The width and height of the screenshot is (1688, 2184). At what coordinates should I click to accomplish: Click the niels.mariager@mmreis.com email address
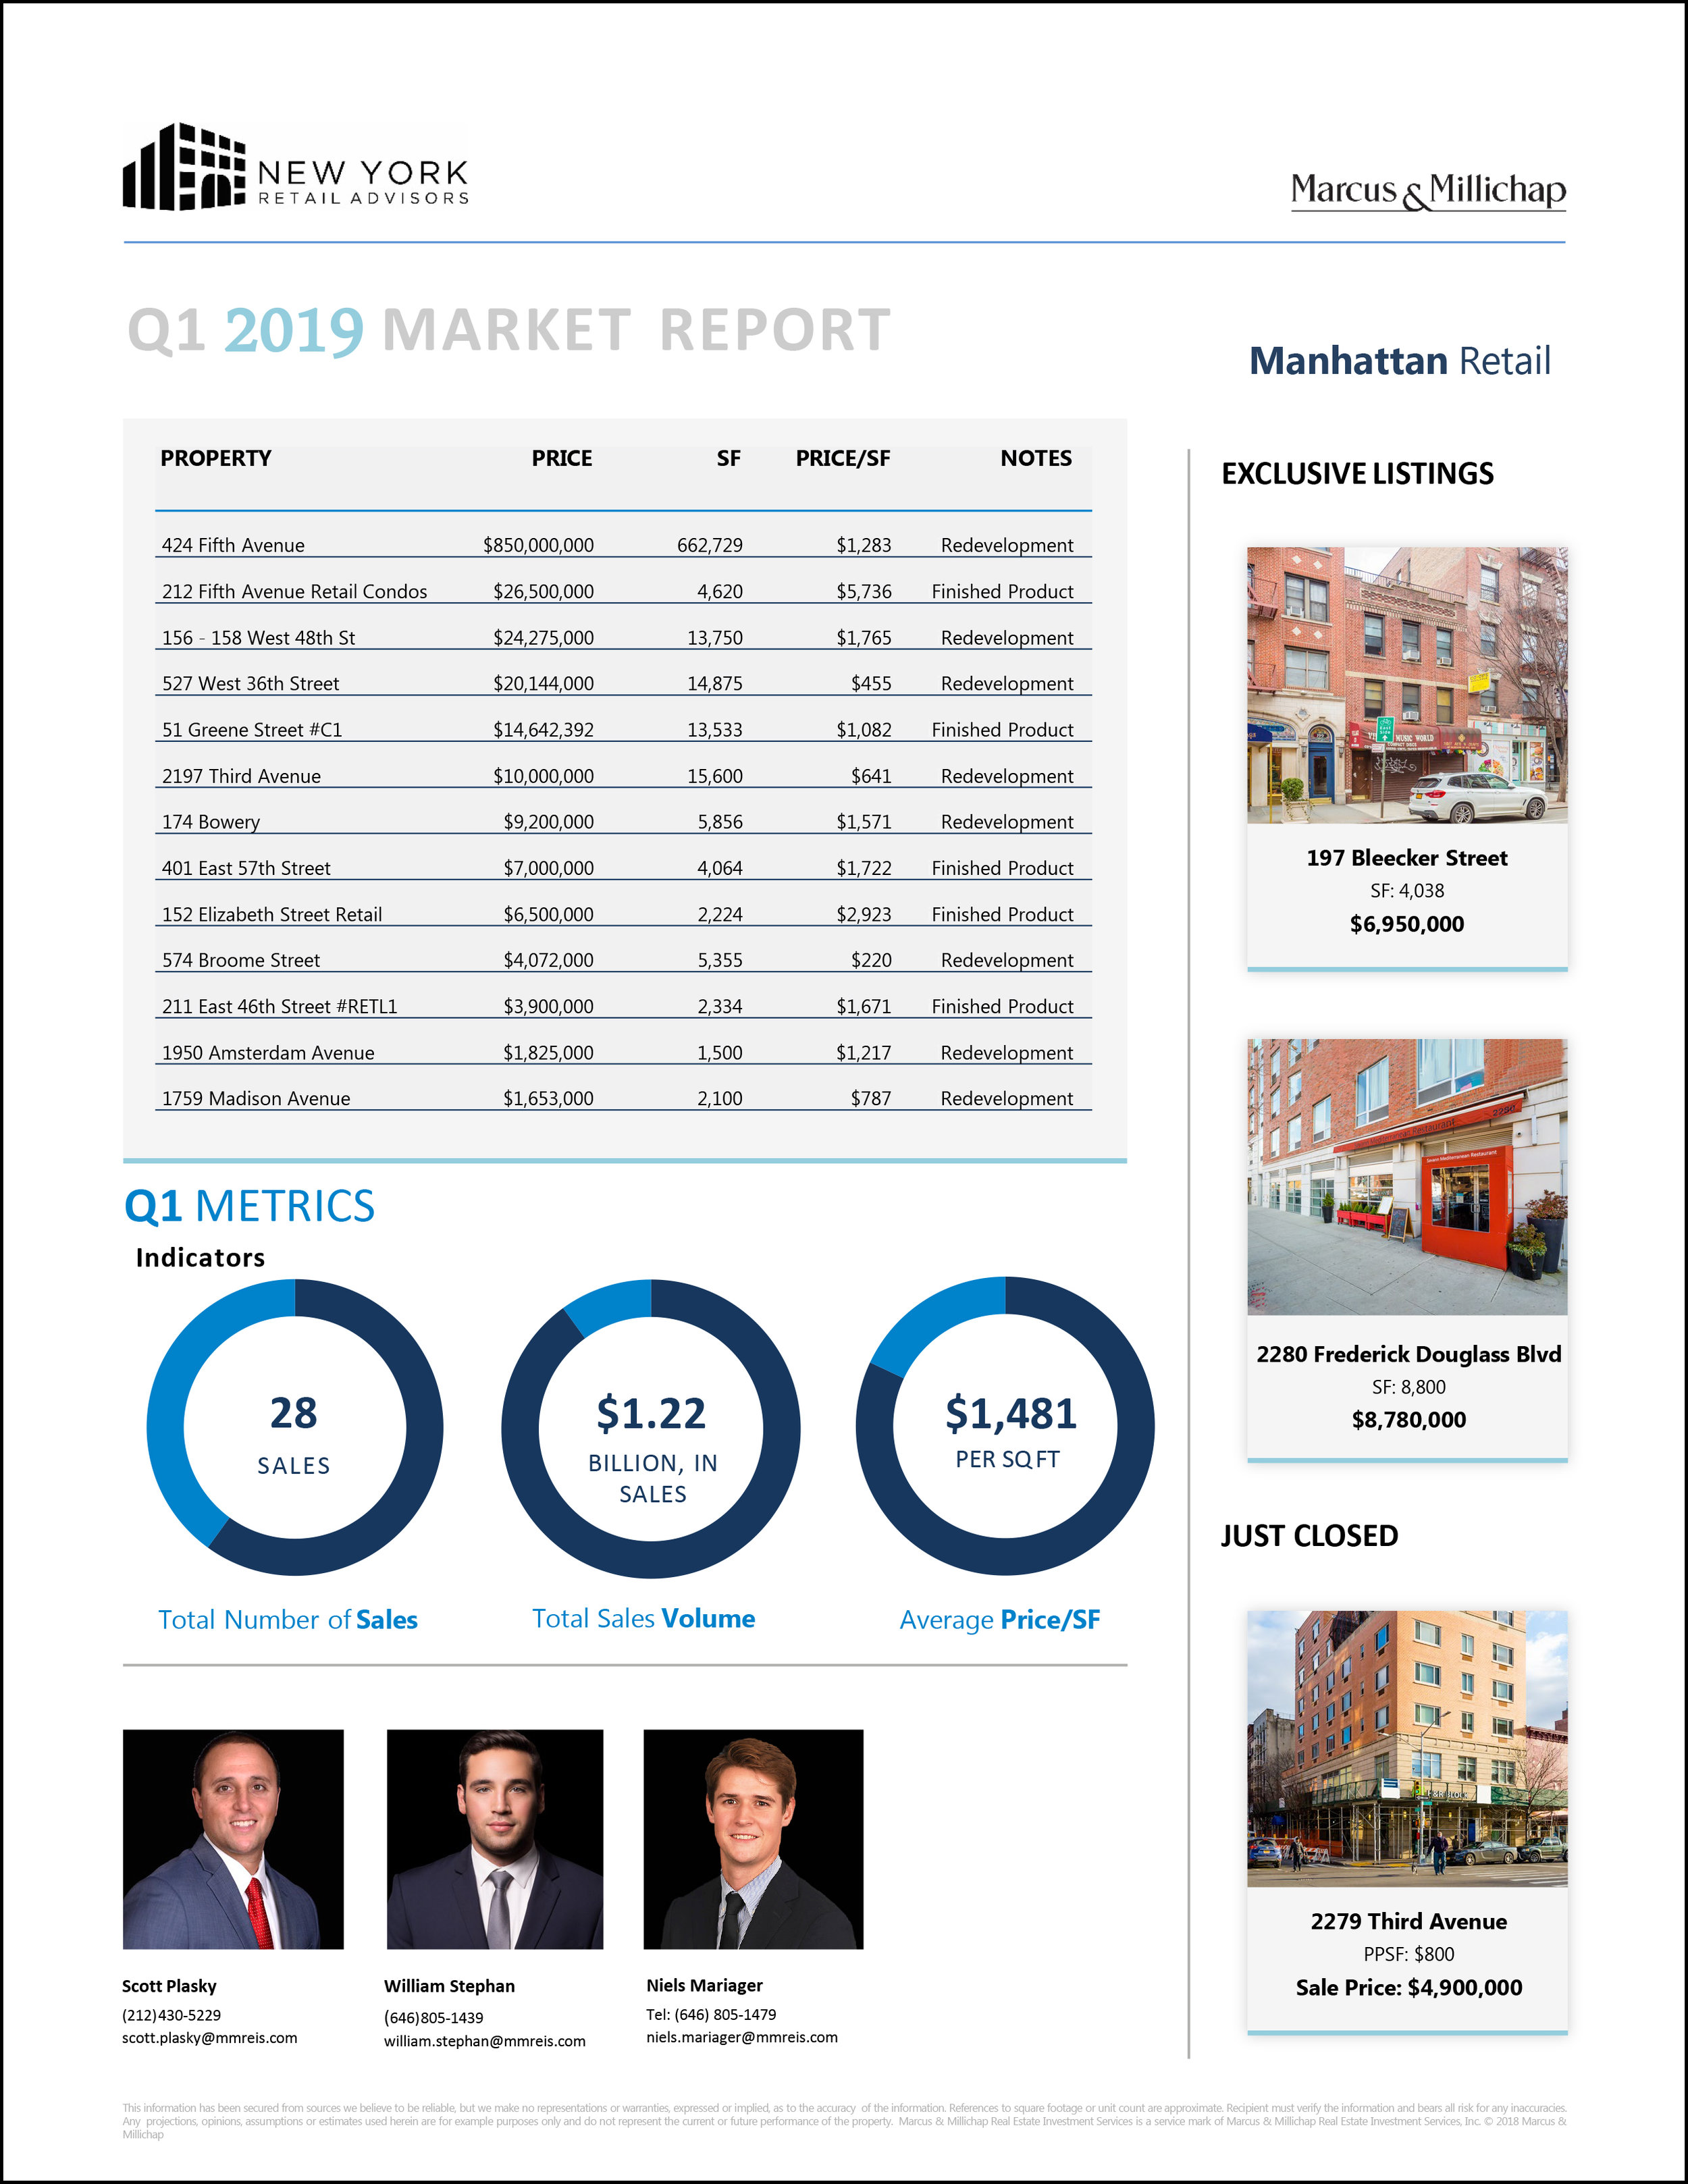pos(741,2037)
